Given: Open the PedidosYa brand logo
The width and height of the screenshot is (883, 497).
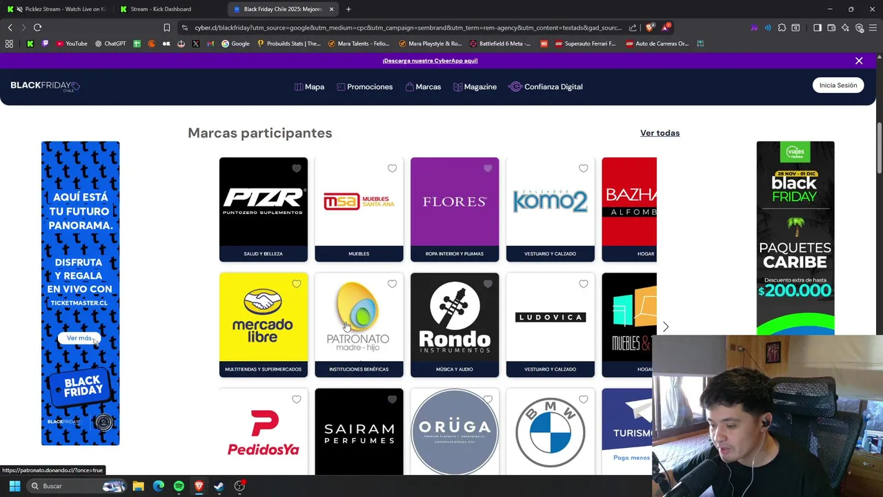Looking at the screenshot, I should 263,432.
